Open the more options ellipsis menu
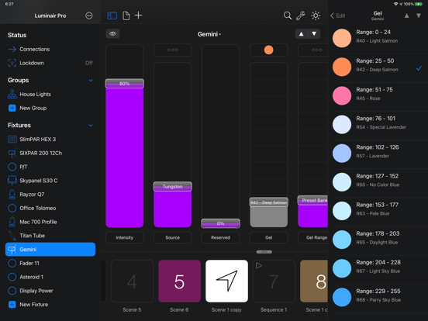 88,16
